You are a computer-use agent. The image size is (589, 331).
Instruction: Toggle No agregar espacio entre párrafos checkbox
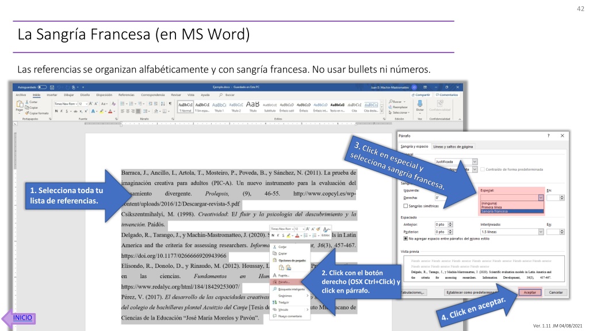406,238
